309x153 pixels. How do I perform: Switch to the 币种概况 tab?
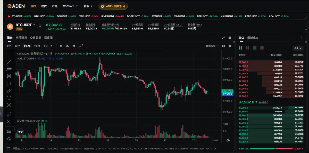tap(21, 38)
